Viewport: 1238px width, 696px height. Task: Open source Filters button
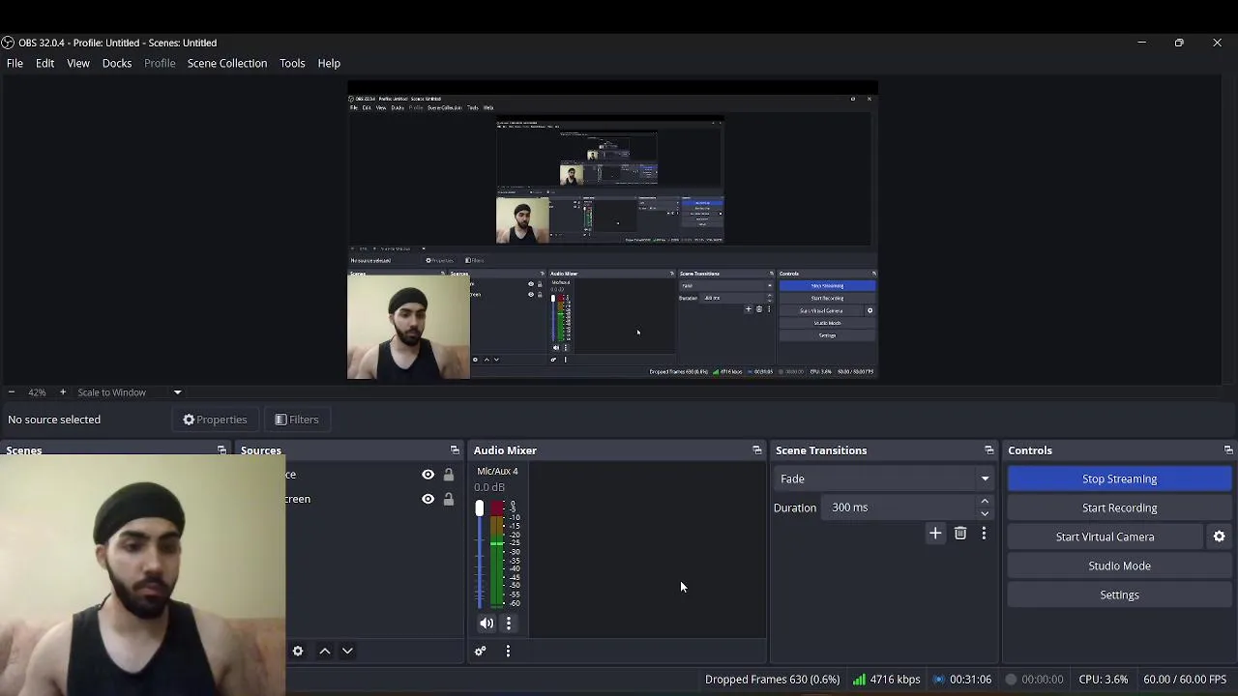pos(296,420)
